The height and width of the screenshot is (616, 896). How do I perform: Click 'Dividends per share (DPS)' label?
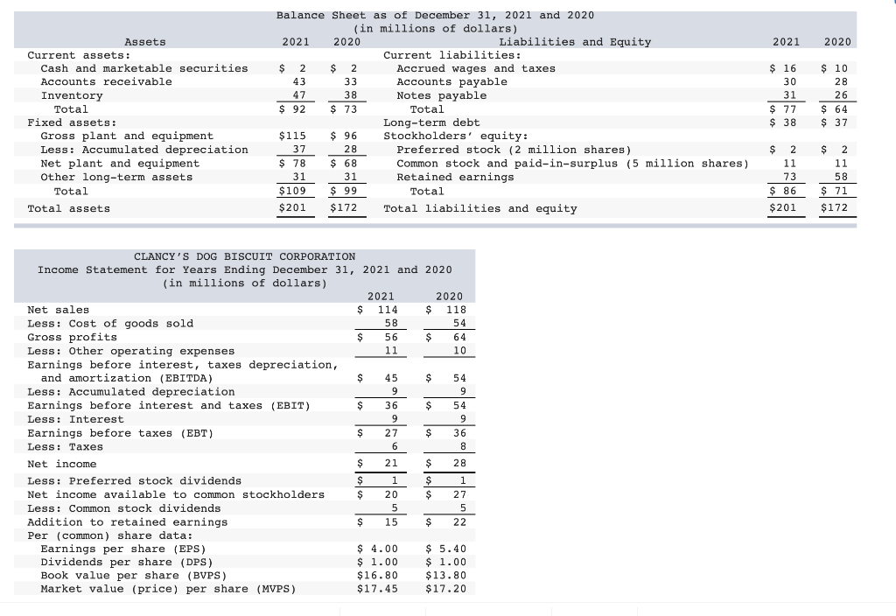(x=127, y=563)
